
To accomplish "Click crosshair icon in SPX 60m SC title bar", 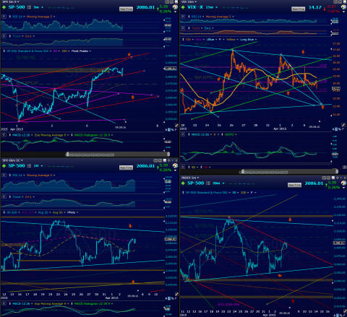I will [169, 160].
